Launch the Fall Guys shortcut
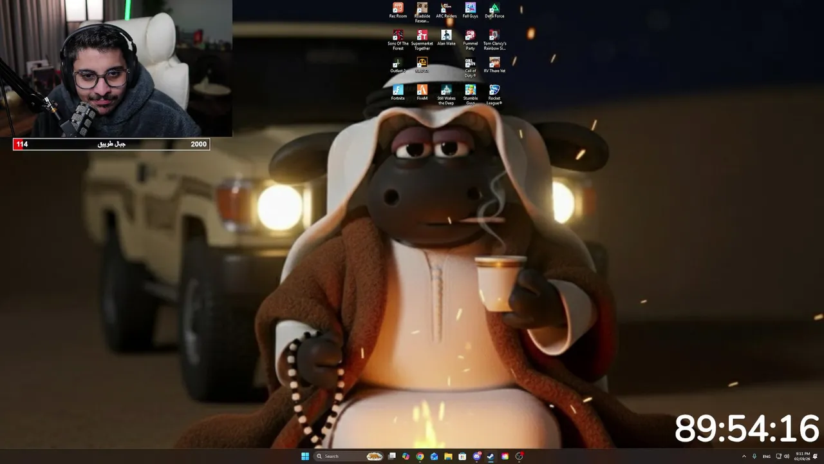The width and height of the screenshot is (824, 464). click(x=470, y=10)
